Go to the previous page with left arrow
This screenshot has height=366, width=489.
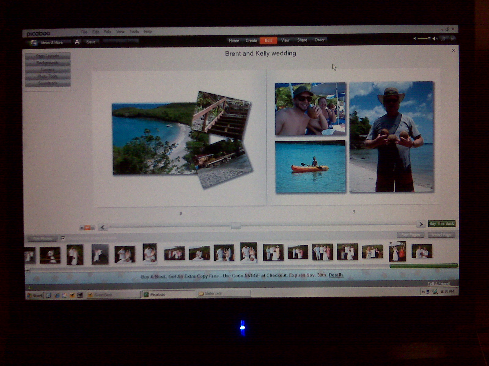[x=103, y=227]
